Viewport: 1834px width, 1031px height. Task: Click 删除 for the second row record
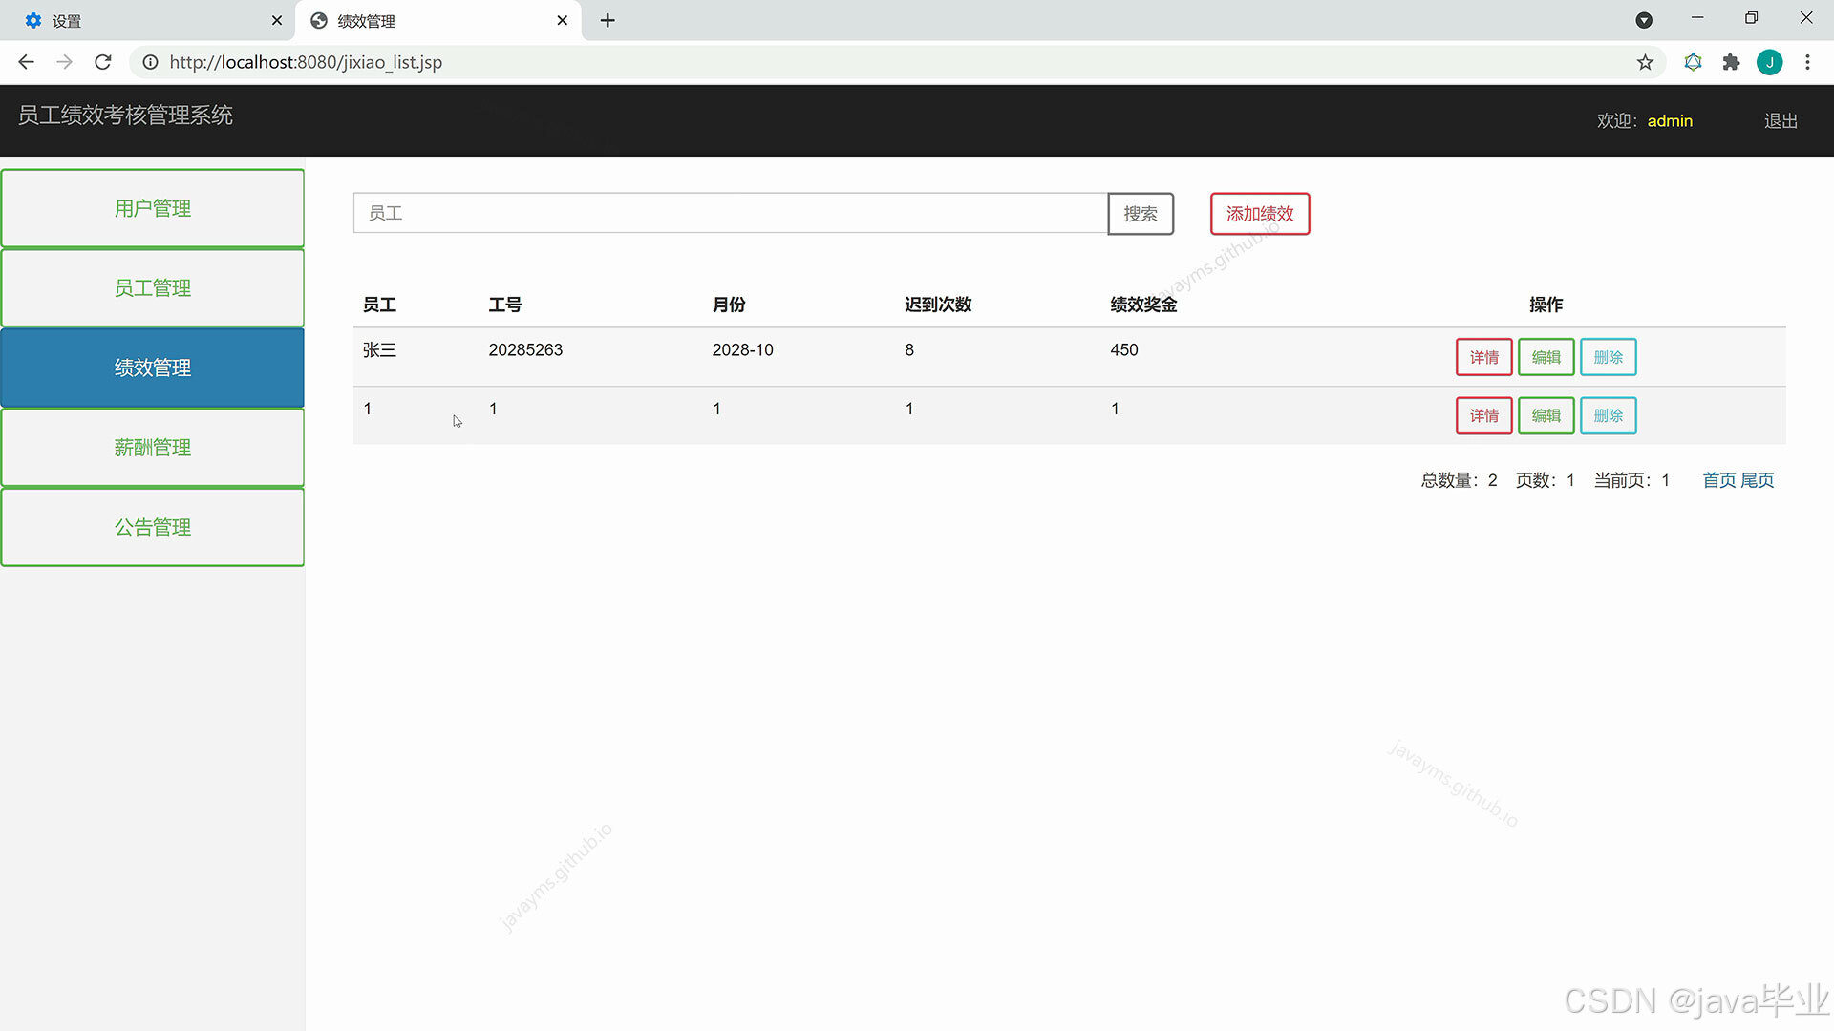1608,415
